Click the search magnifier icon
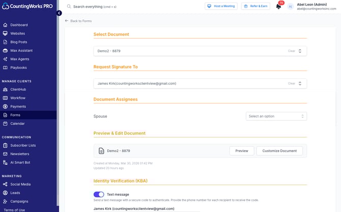The height and width of the screenshot is (212, 341). 69,7
